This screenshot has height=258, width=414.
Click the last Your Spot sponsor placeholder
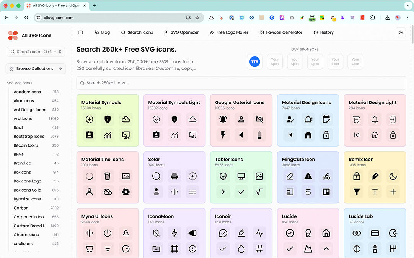[355, 61]
